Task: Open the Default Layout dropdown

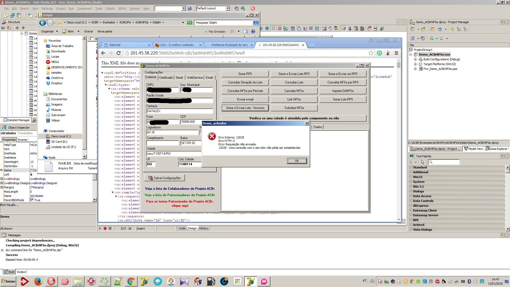Action: point(228,9)
